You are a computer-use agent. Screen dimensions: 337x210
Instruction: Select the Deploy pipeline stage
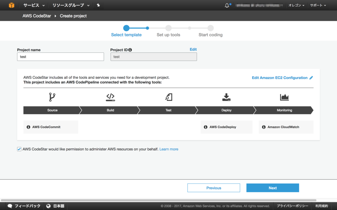[x=226, y=110]
